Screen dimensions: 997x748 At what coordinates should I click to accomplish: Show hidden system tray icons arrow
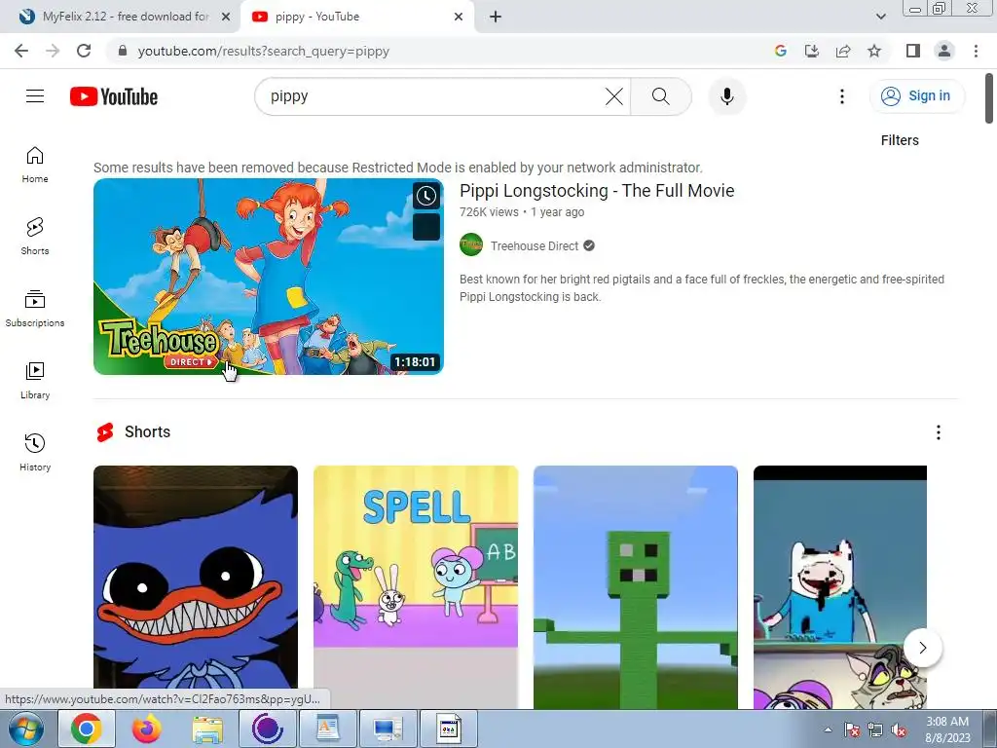[x=828, y=729]
